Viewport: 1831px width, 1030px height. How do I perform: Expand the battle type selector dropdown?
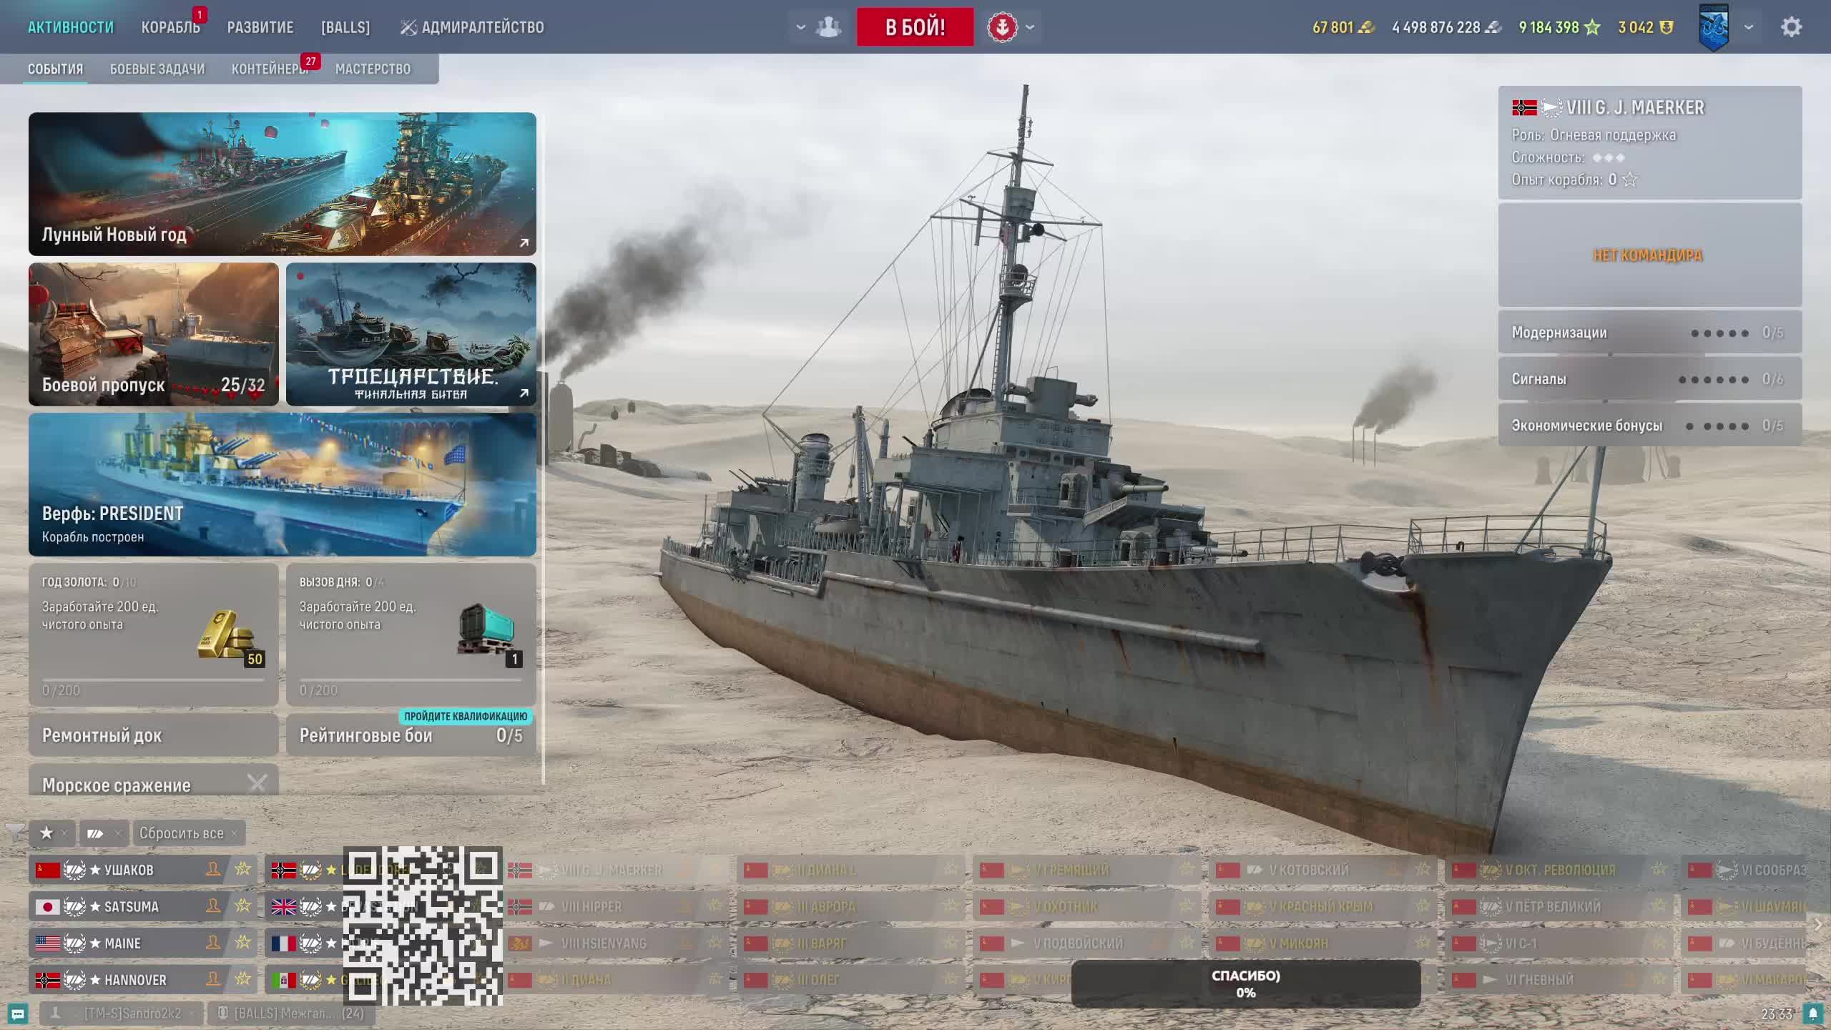point(1030,27)
